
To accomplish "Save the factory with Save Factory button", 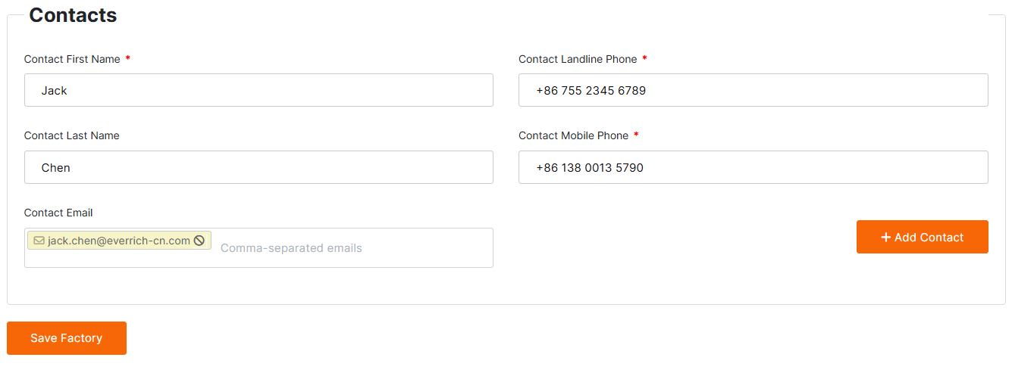I will (x=67, y=338).
